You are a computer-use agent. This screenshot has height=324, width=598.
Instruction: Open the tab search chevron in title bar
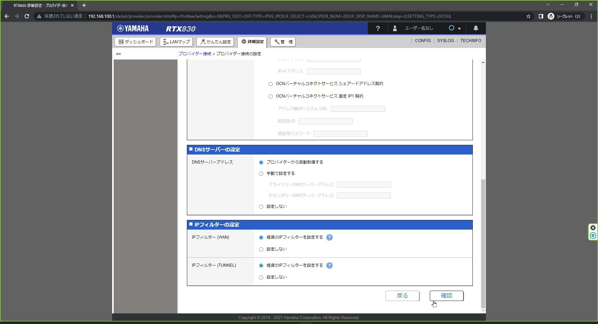click(548, 4)
